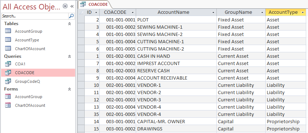Click the row selector for DRAWINGS record

pyautogui.click(x=81, y=129)
